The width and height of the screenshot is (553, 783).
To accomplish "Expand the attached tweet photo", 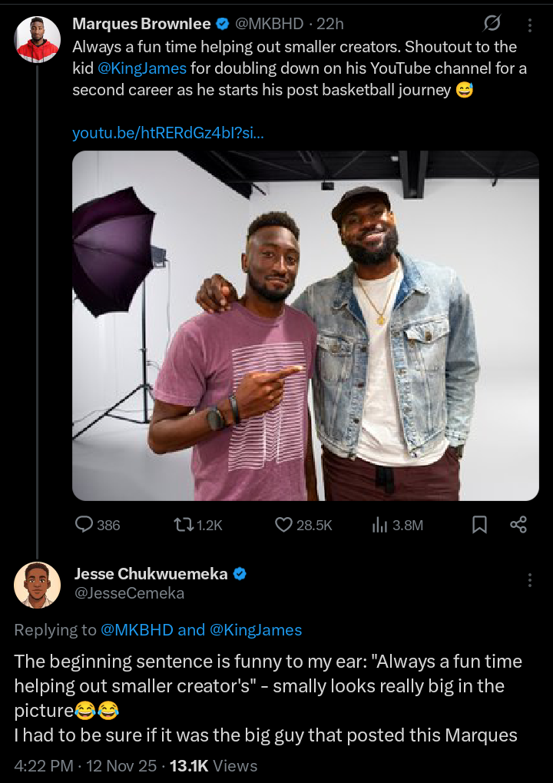I will tap(306, 325).
